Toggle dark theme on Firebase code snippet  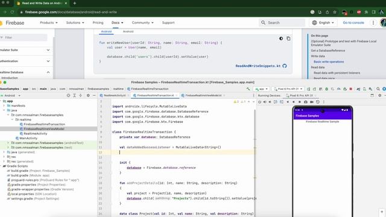click(x=281, y=39)
